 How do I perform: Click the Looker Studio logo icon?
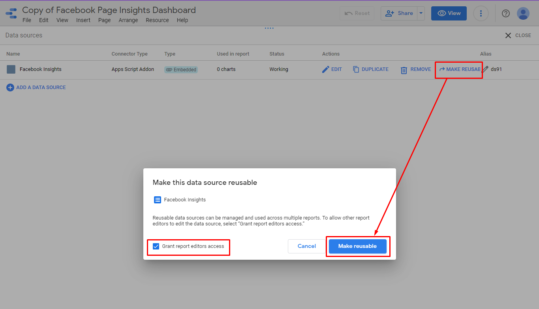pos(11,13)
